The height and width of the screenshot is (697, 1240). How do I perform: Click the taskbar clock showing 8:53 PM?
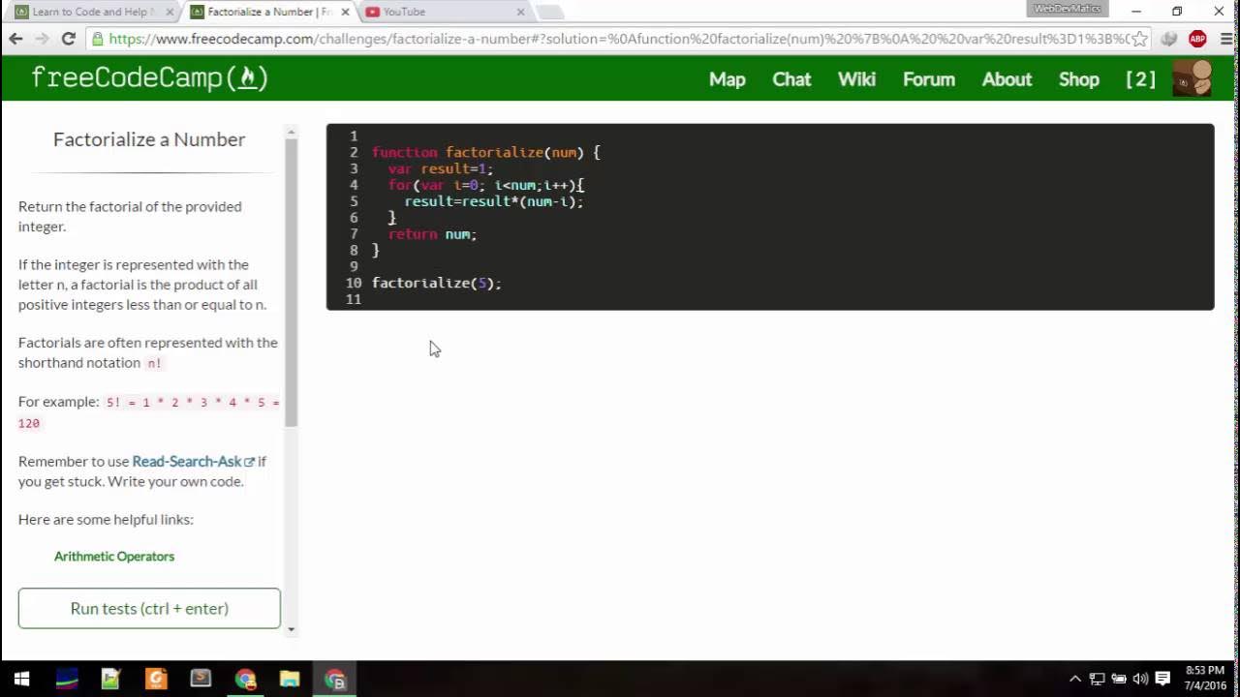coord(1204,678)
